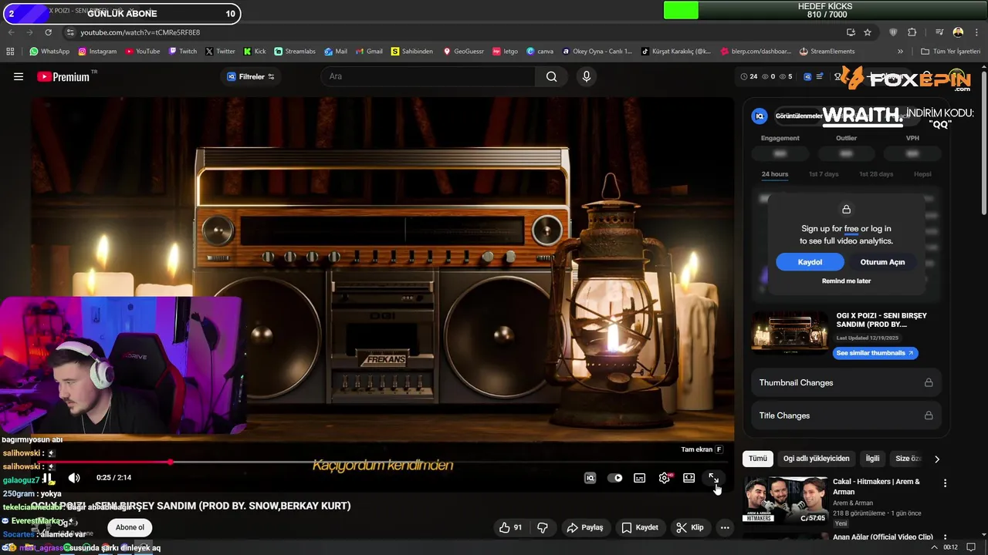Dislike the video with the thumbs-down button
This screenshot has height=555, width=988.
pos(543,527)
